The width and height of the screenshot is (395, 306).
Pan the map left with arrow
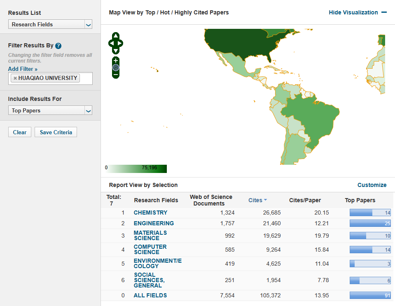point(111,43)
